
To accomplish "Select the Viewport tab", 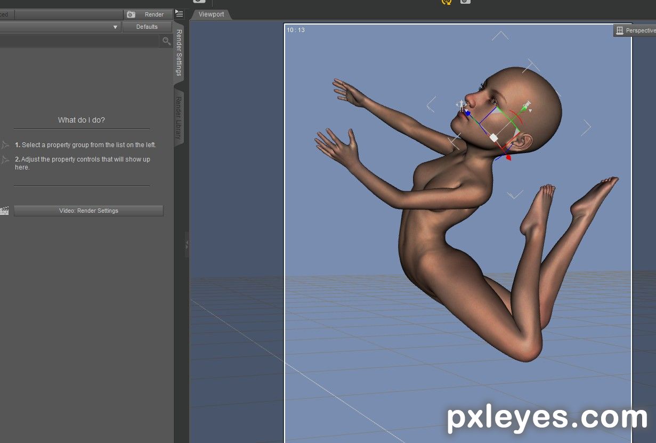I will tap(212, 14).
